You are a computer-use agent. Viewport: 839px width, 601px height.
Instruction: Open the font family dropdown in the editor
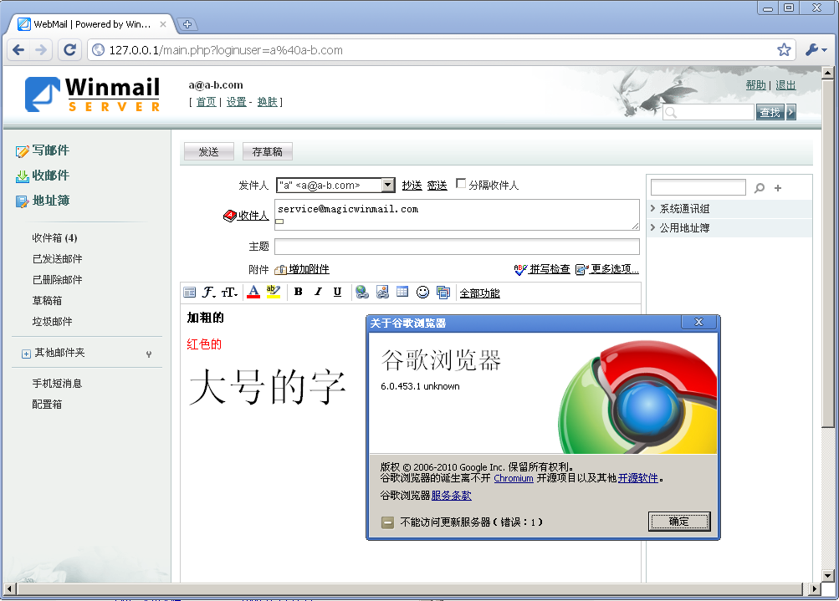click(208, 292)
